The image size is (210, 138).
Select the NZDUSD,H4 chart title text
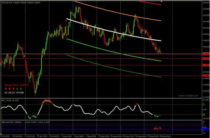point(6,2)
